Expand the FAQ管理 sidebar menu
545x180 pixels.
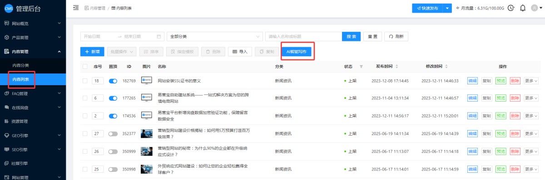[x=33, y=93]
